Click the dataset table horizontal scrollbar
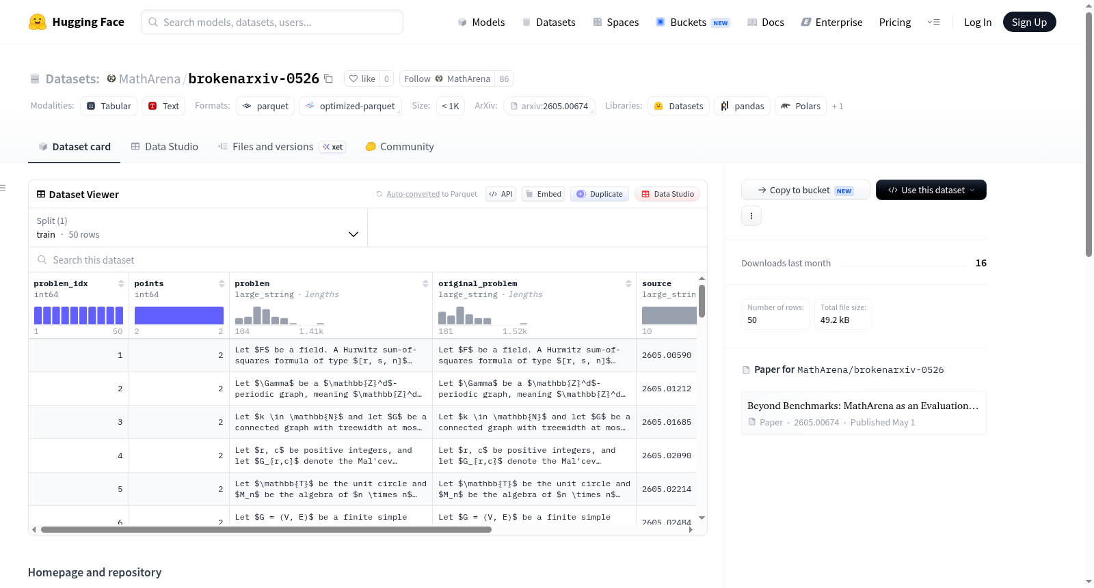This screenshot has height=588, width=1094. tap(266, 529)
